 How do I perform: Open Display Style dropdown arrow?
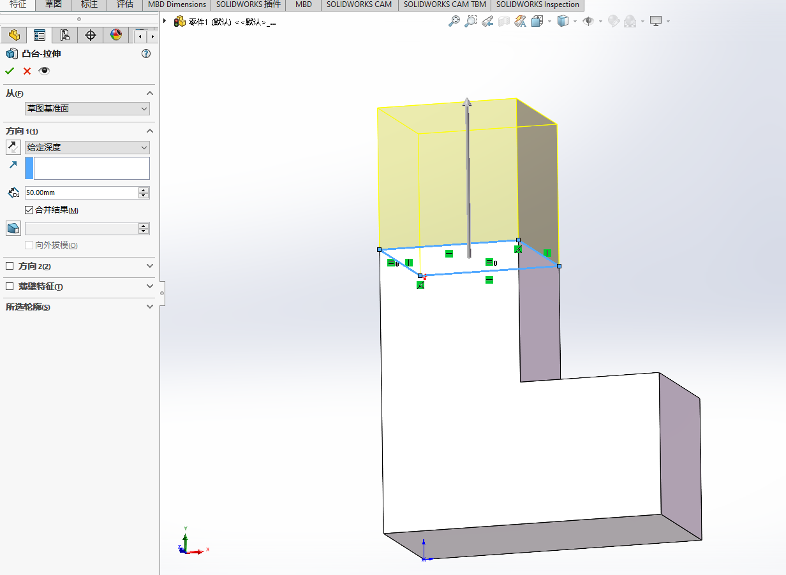coord(575,22)
